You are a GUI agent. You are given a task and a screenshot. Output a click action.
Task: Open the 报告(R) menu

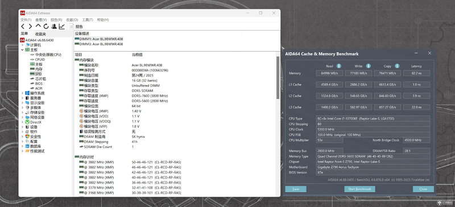(x=56, y=20)
